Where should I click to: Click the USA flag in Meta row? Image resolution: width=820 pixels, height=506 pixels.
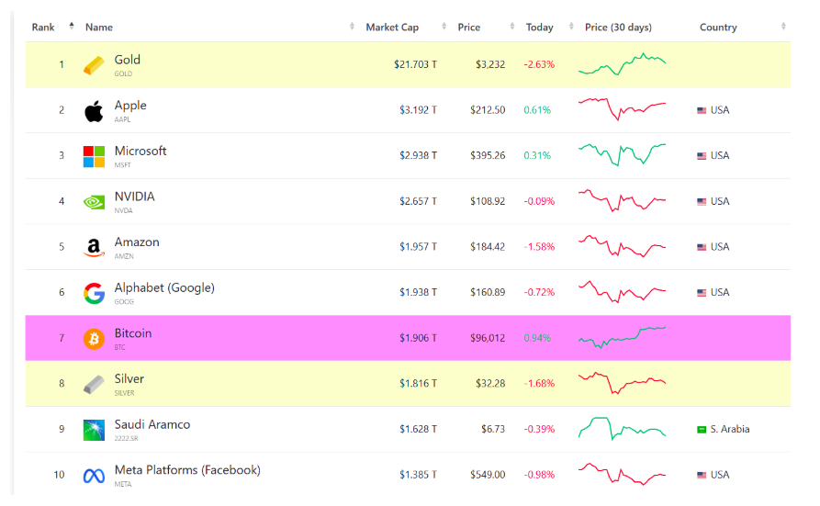[x=702, y=475]
